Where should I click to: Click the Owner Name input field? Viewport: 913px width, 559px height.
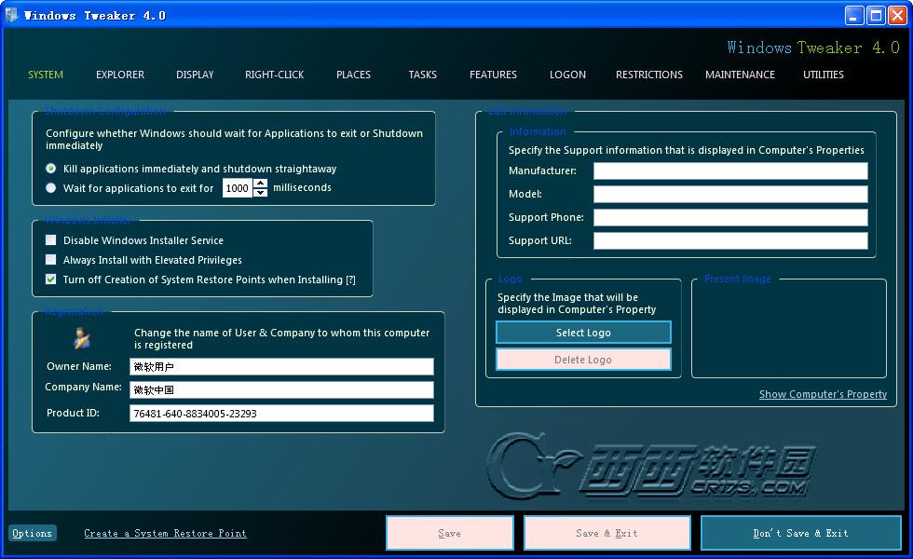coord(281,366)
